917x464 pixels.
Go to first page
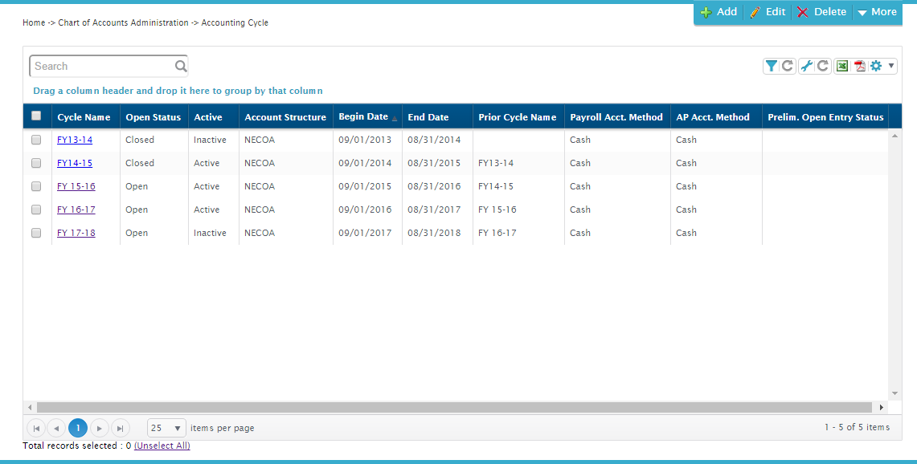click(x=36, y=429)
